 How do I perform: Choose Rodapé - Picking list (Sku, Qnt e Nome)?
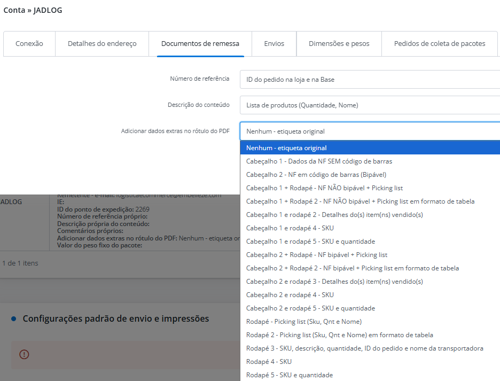[370, 322]
